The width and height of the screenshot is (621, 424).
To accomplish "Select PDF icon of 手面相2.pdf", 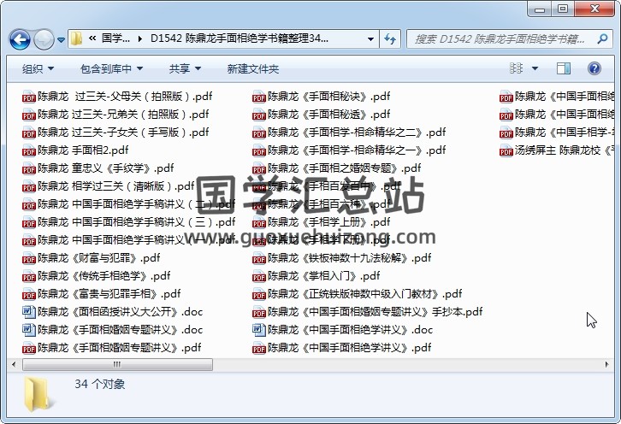I will pos(29,150).
